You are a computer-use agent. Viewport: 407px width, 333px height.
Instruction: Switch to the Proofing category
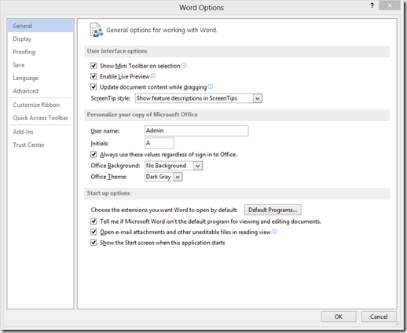pyautogui.click(x=24, y=52)
